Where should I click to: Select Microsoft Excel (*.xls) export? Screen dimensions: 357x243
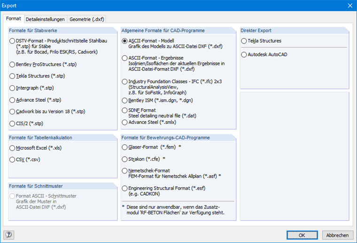pos(12,147)
